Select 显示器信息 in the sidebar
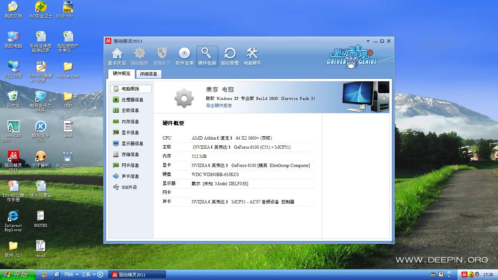 pyautogui.click(x=131, y=143)
